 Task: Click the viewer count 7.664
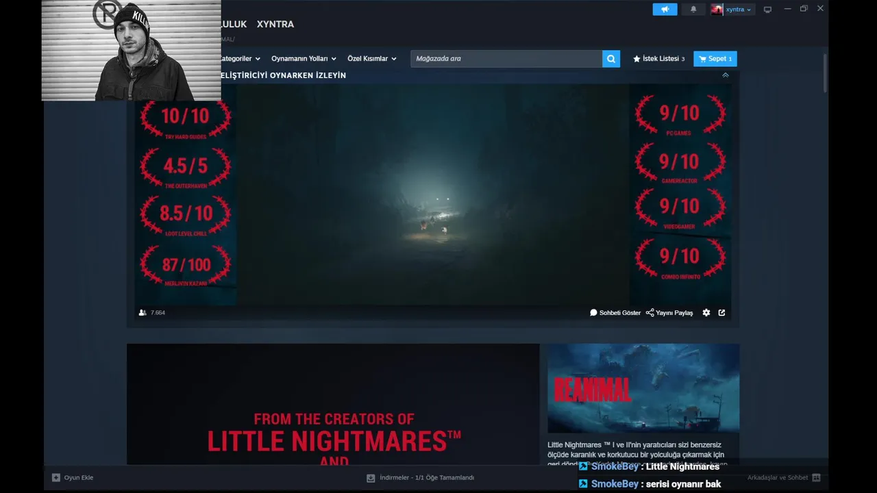[152, 313]
